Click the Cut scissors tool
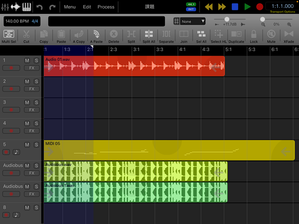This screenshot has width=299, height=224. click(26, 36)
